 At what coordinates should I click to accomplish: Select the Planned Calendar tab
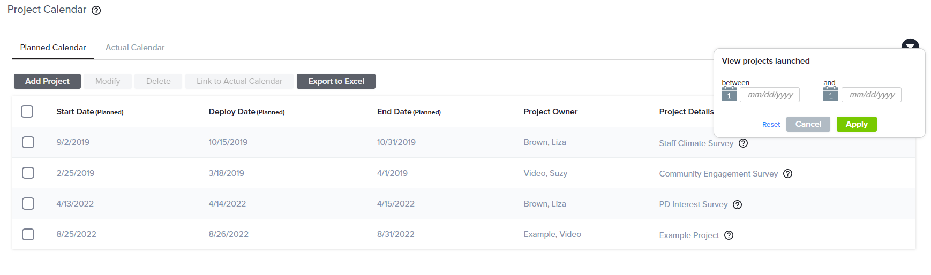pos(53,48)
